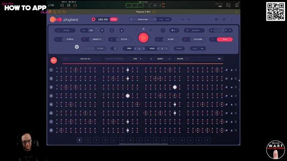
Task: Shift the pattern right with arrow
Action: point(170,59)
